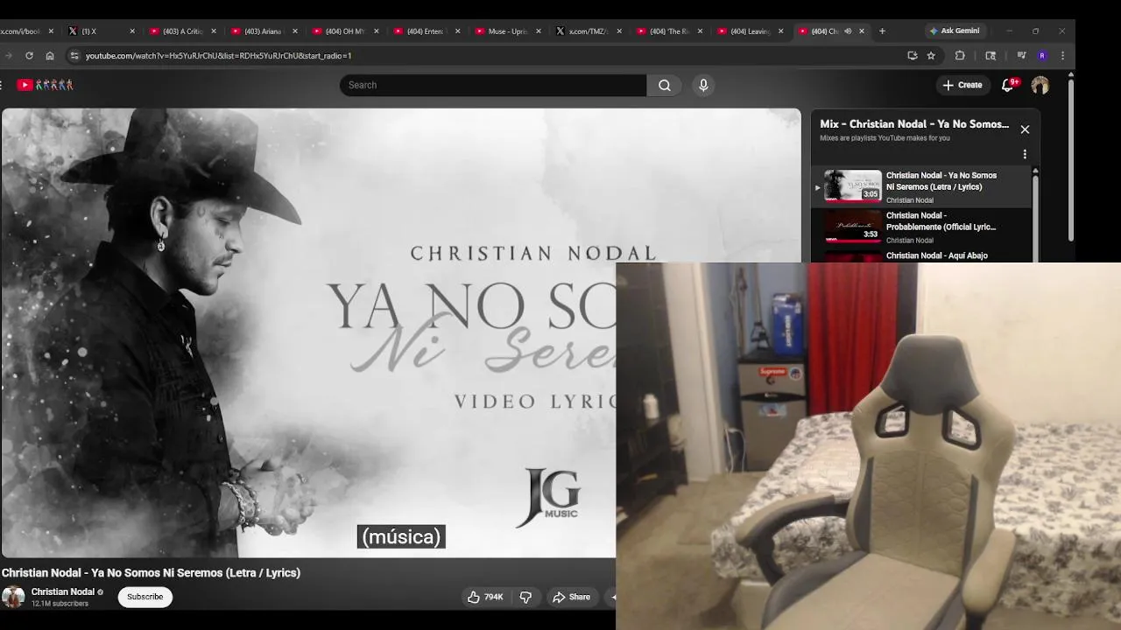This screenshot has width=1121, height=630.
Task: Click the YouTube logo
Action: pyautogui.click(x=45, y=85)
